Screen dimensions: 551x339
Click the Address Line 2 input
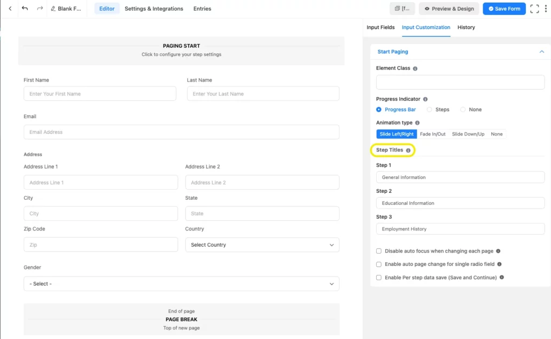(x=262, y=183)
